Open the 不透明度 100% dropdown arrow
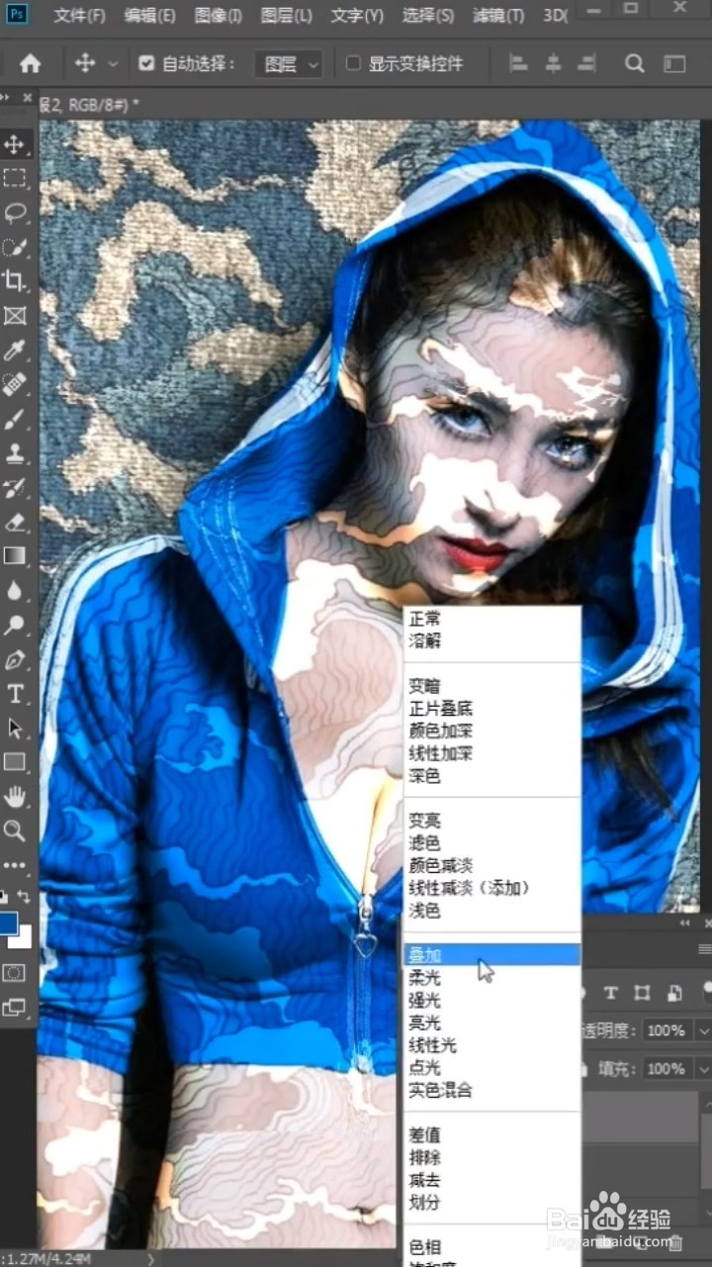Viewport: 712px width, 1267px height. [703, 1030]
